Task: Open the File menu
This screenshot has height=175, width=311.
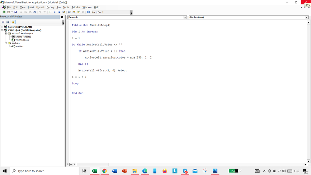Action: (x=9, y=7)
